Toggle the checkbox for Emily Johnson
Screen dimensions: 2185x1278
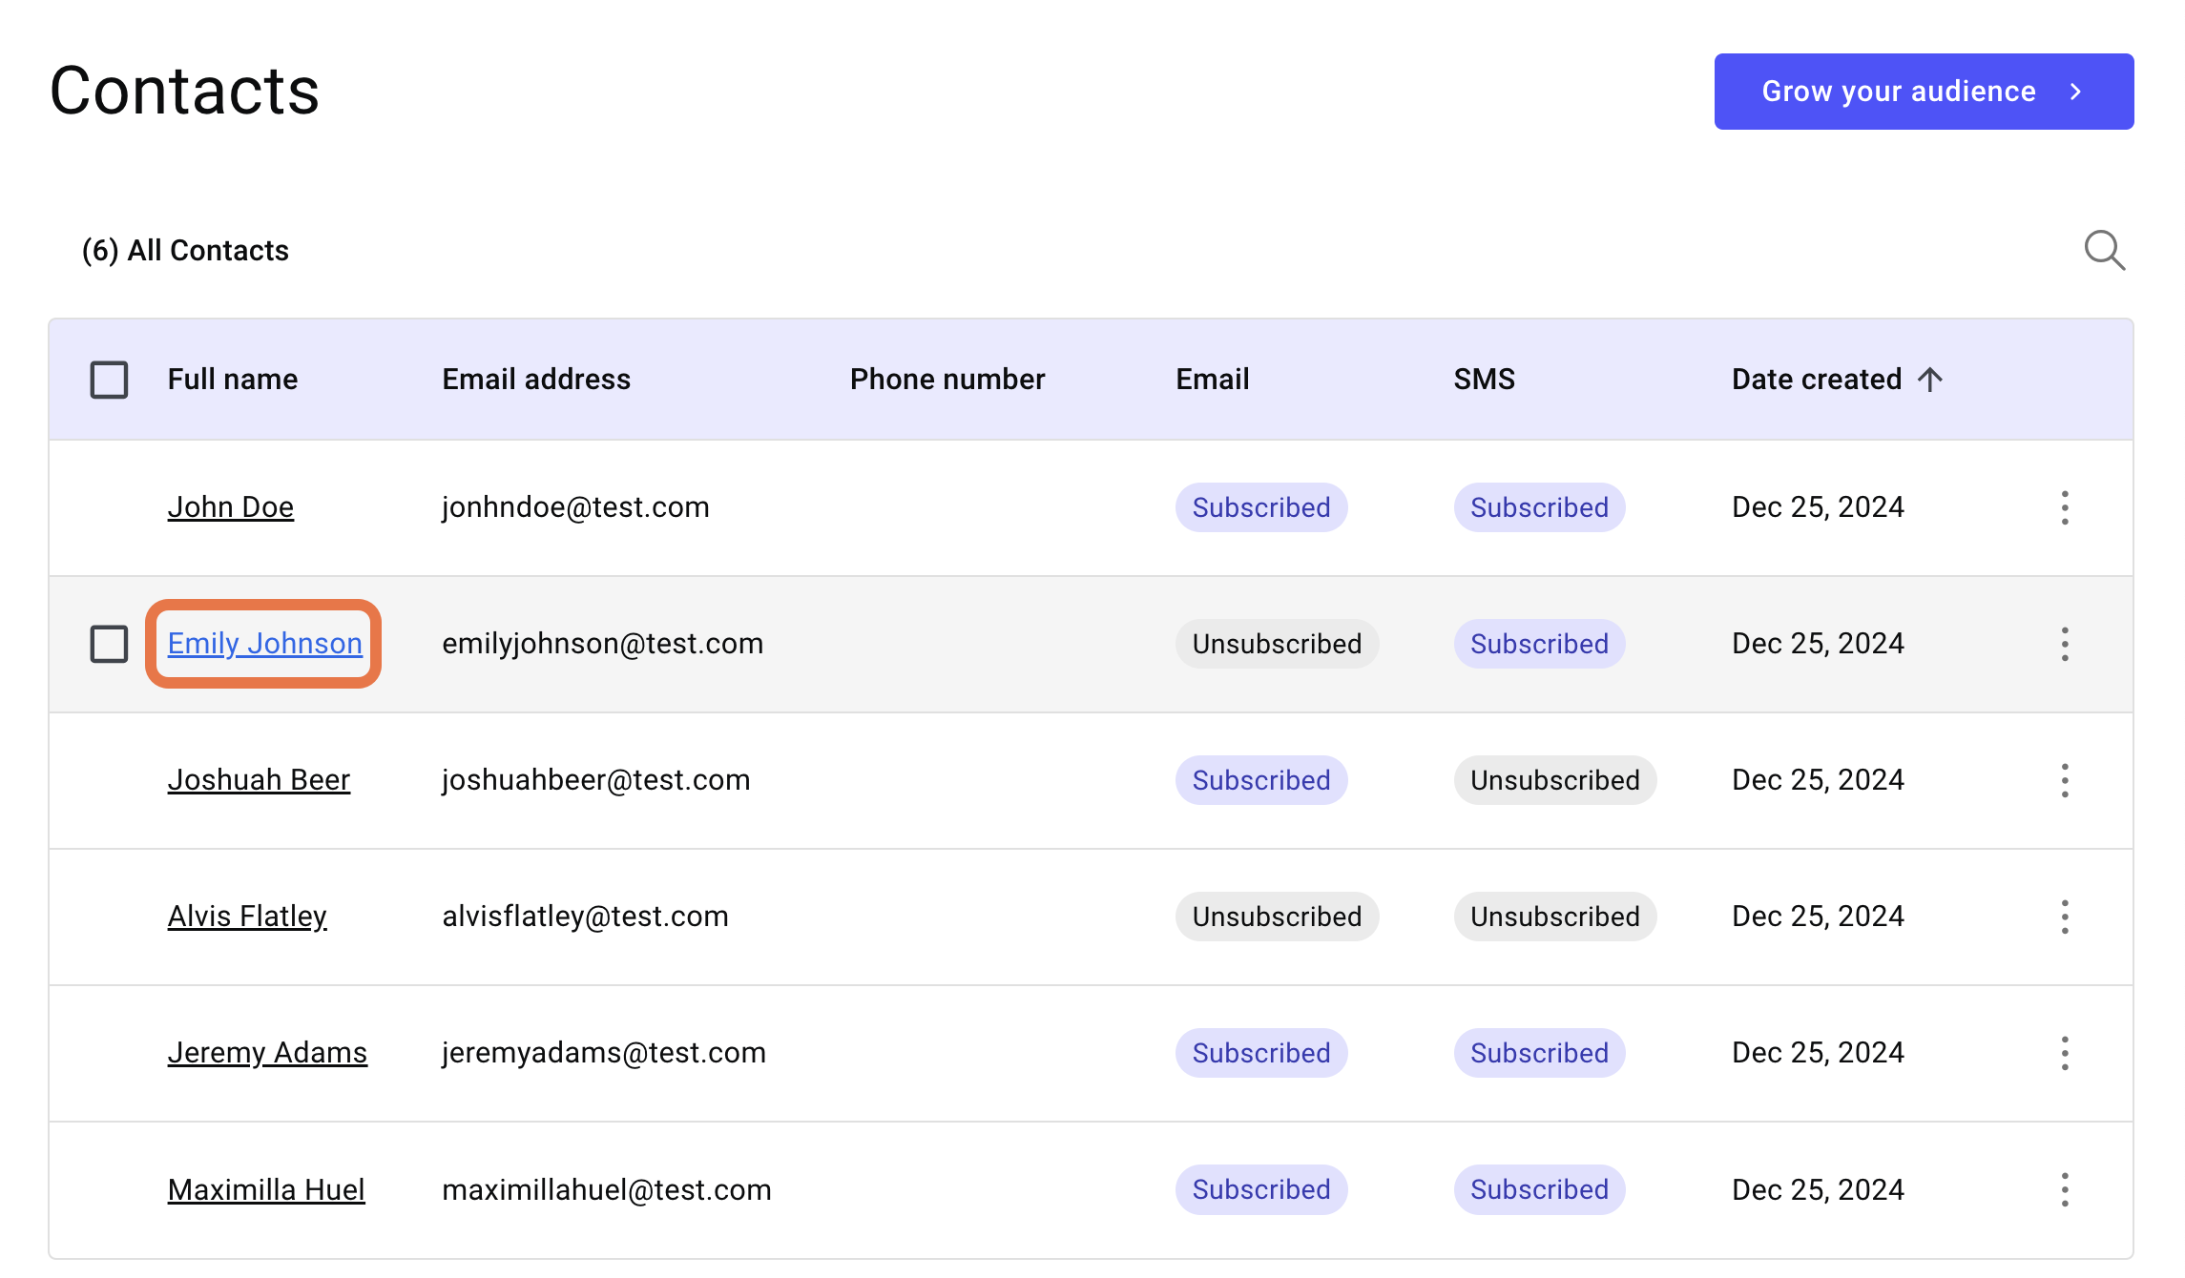(108, 644)
